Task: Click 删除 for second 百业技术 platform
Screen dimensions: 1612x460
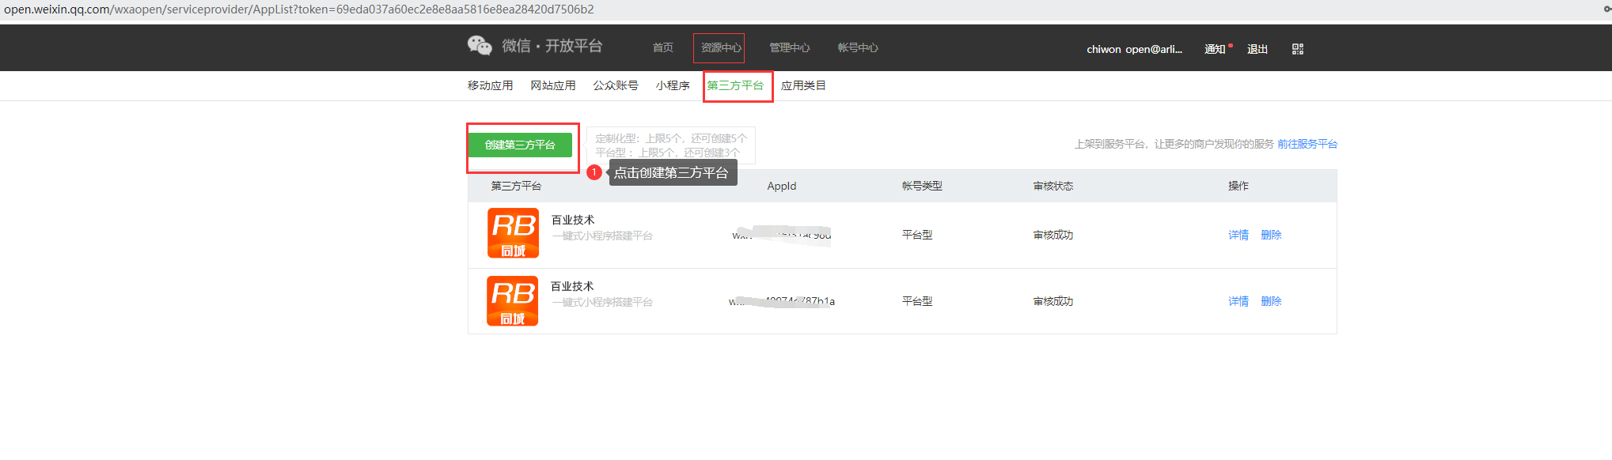Action: click(1271, 301)
